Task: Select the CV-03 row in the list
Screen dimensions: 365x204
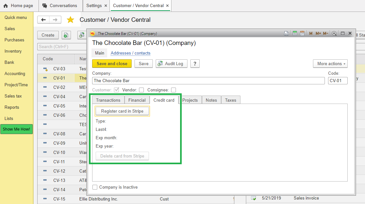Action: [x=62, y=69]
